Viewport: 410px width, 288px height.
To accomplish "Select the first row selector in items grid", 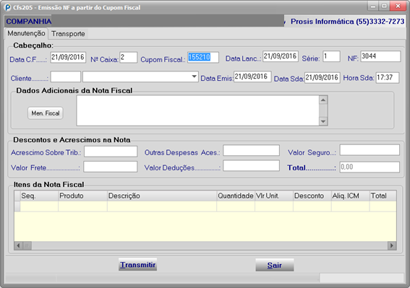I will point(17,206).
